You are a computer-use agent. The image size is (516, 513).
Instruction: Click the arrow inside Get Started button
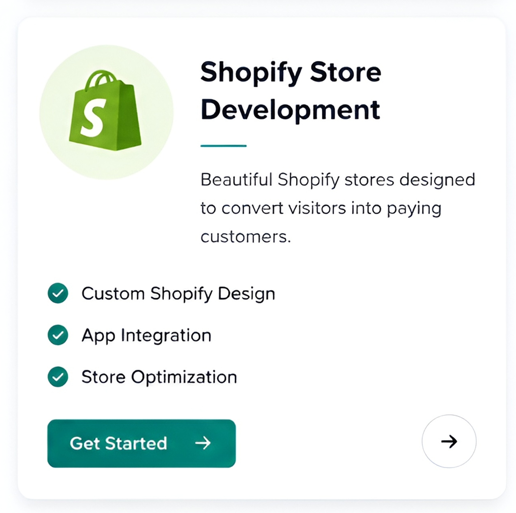point(203,443)
